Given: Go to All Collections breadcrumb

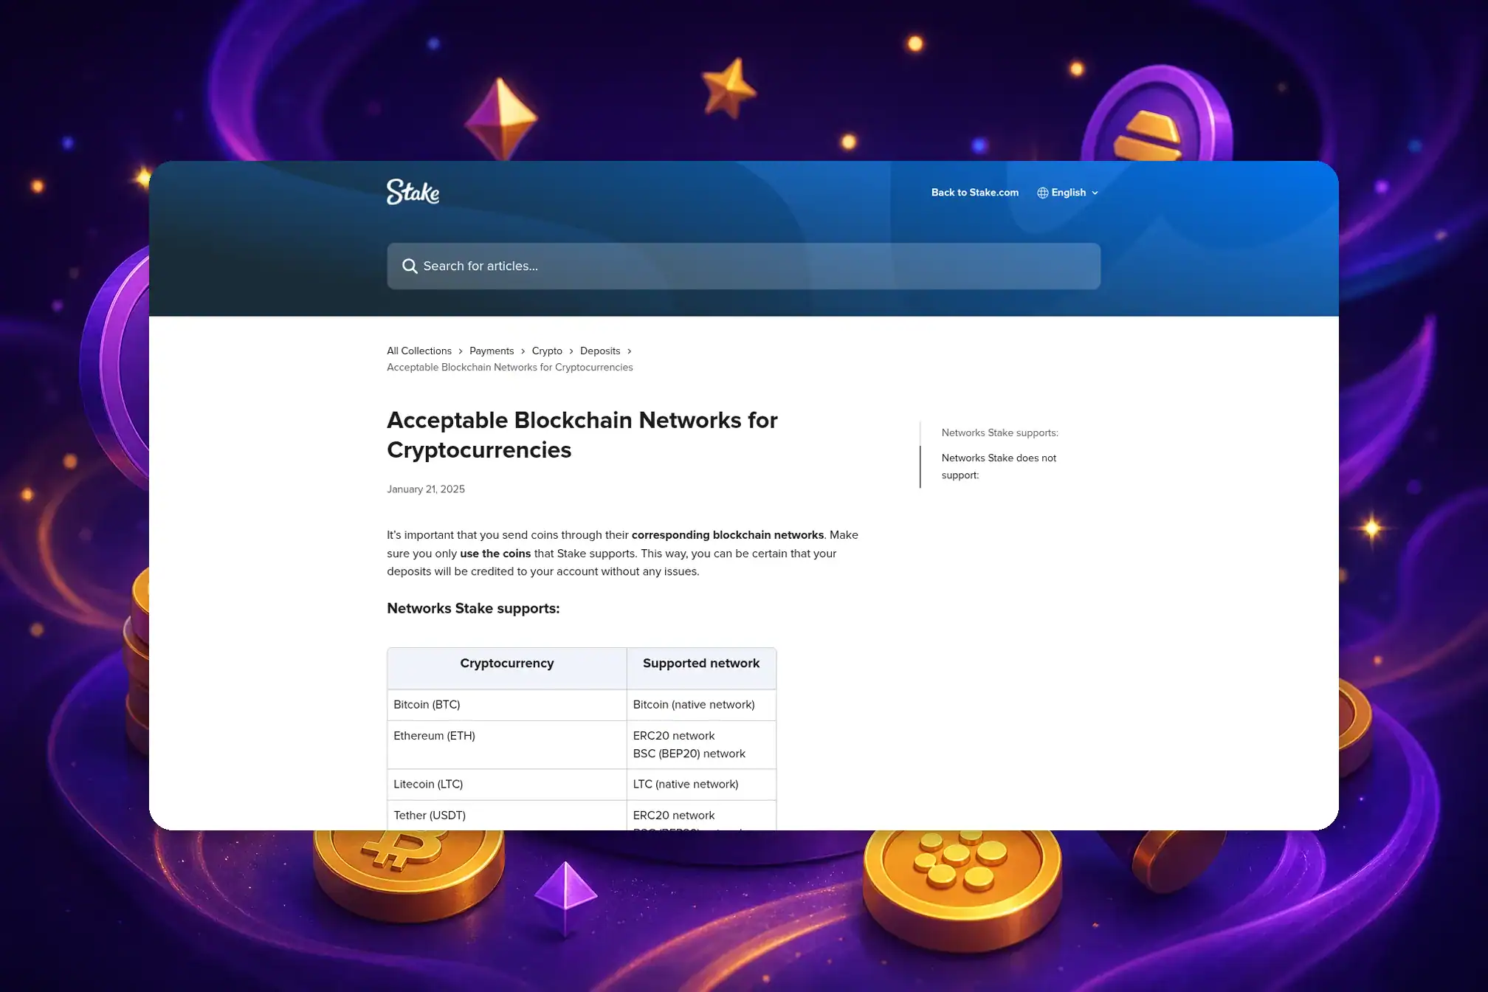Looking at the screenshot, I should (419, 351).
